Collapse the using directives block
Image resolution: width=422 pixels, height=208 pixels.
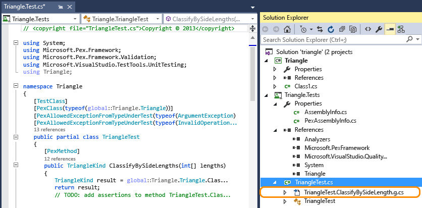16,42
